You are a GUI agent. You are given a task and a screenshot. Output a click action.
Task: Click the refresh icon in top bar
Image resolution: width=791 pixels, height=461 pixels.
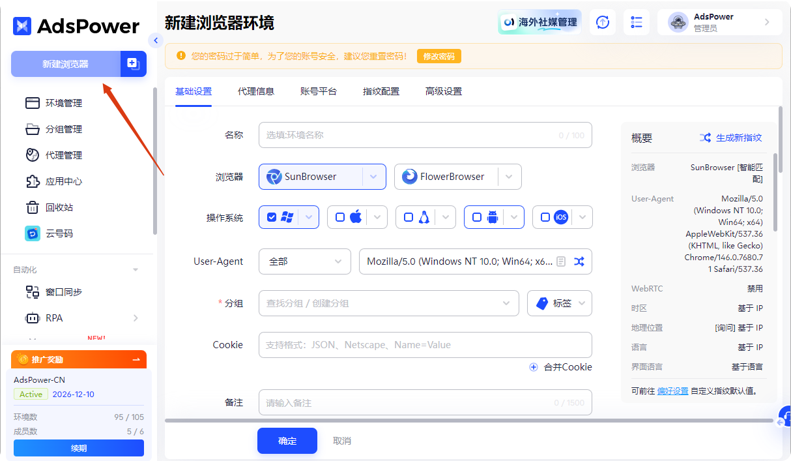click(602, 22)
